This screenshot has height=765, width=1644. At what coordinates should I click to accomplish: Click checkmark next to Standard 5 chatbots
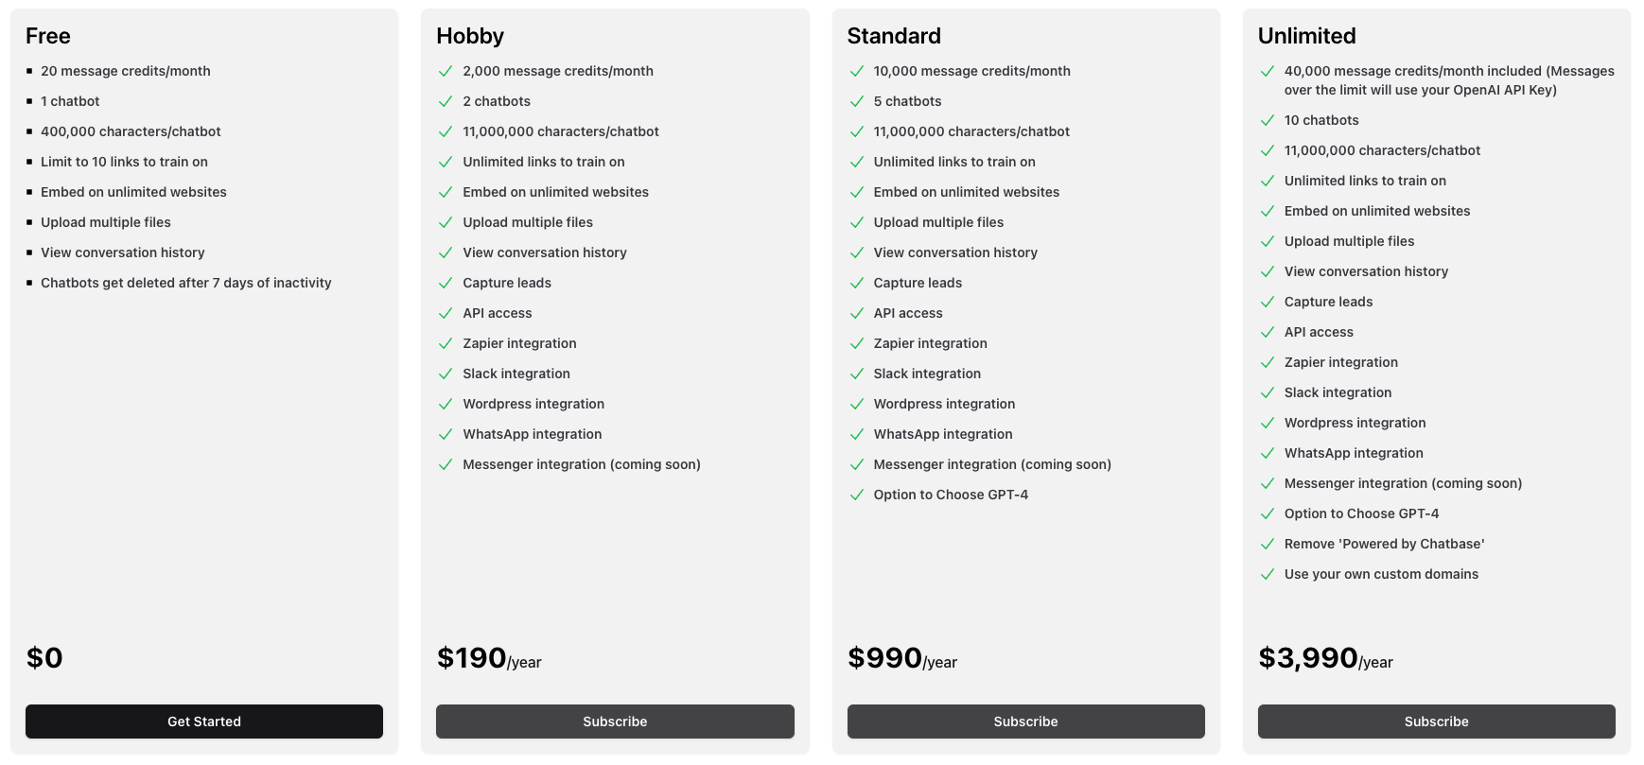(856, 101)
